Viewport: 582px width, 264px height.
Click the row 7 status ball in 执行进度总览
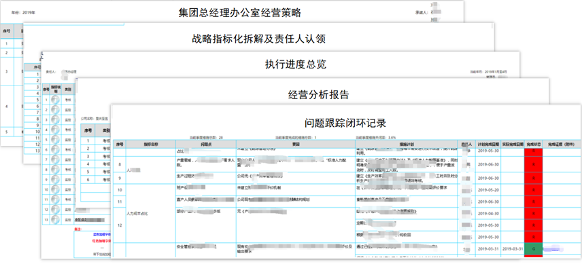(x=55, y=159)
